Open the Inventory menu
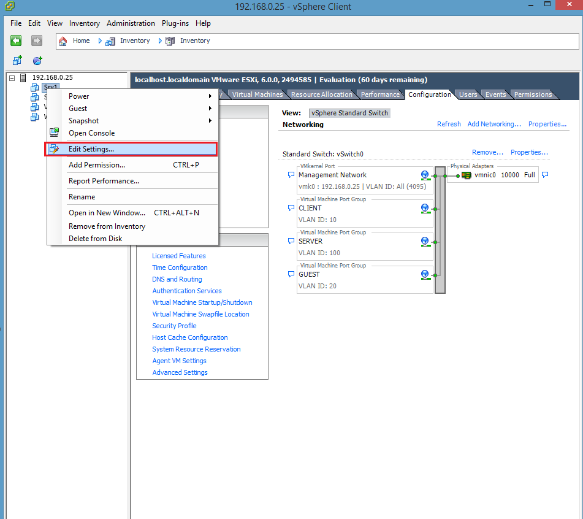The height and width of the screenshot is (519, 583). 85,23
